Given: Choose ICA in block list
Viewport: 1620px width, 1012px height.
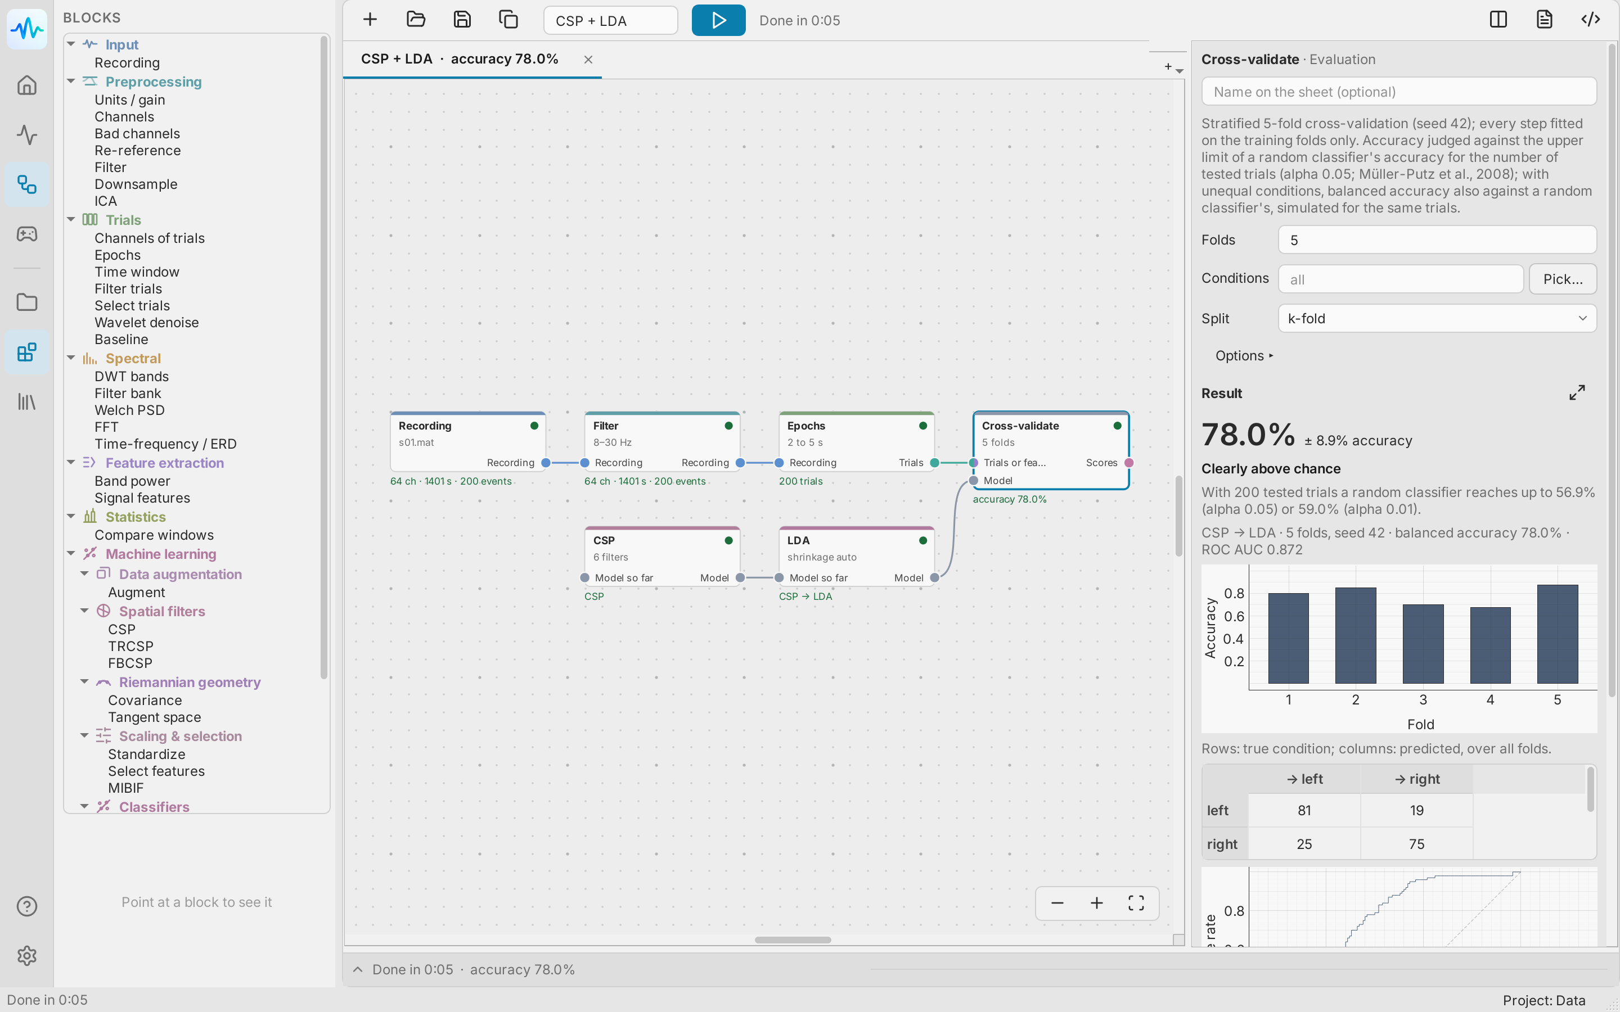Looking at the screenshot, I should coord(106,201).
